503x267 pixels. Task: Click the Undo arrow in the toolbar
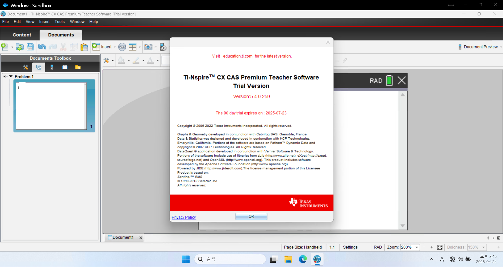click(42, 47)
